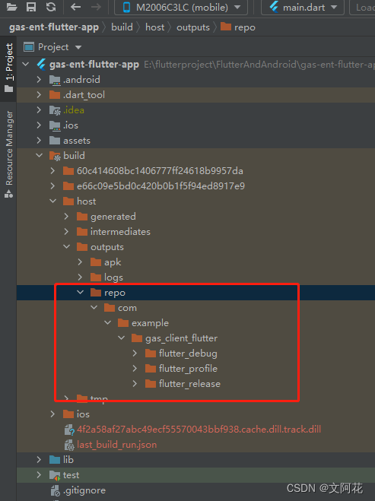Image resolution: width=375 pixels, height=501 pixels.
Task: Expand the .android folder
Action: 39,80
